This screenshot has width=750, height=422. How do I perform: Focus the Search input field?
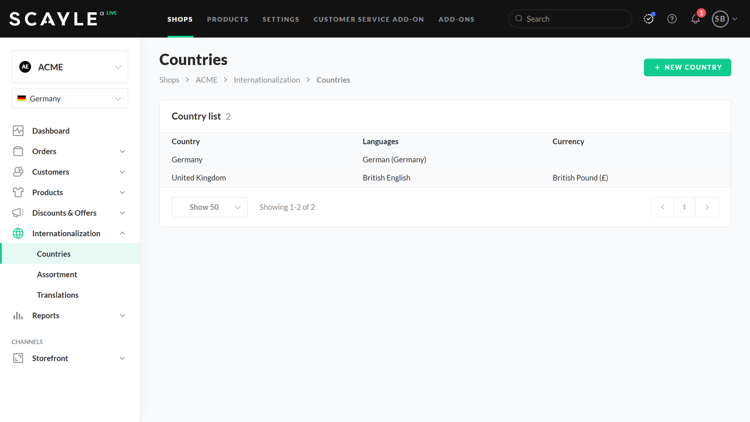pos(574,19)
